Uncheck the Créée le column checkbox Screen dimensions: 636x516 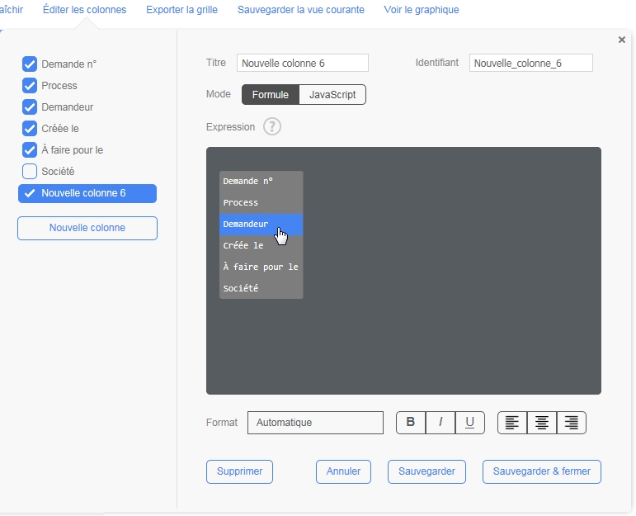(30, 129)
